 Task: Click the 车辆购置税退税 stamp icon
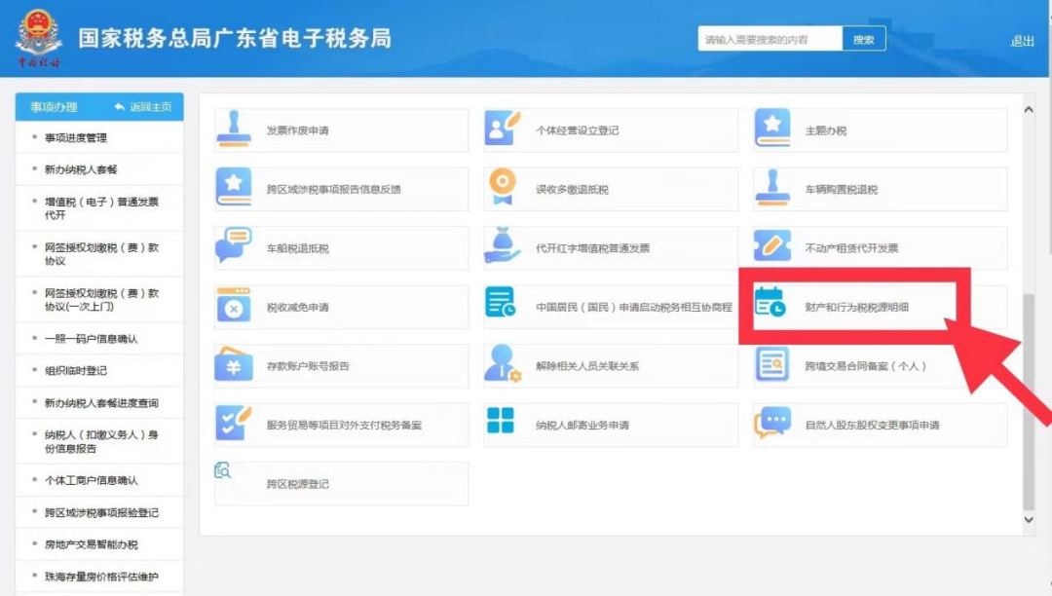(x=772, y=187)
